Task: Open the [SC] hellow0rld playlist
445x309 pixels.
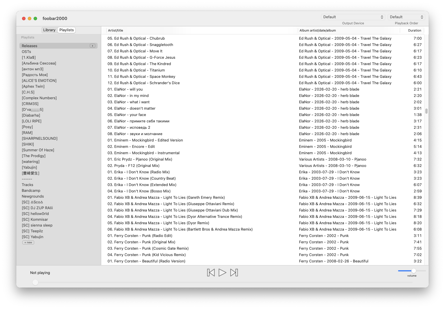Action: click(x=58, y=214)
